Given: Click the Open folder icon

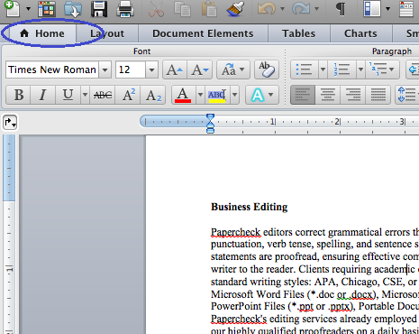Looking at the screenshot, I should pos(73,8).
